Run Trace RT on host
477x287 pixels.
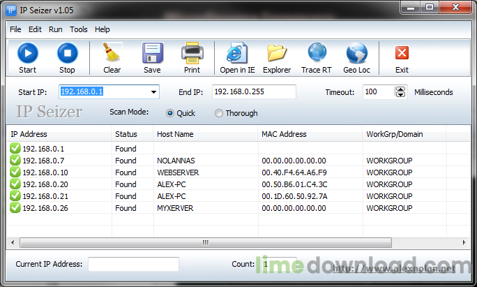click(317, 58)
